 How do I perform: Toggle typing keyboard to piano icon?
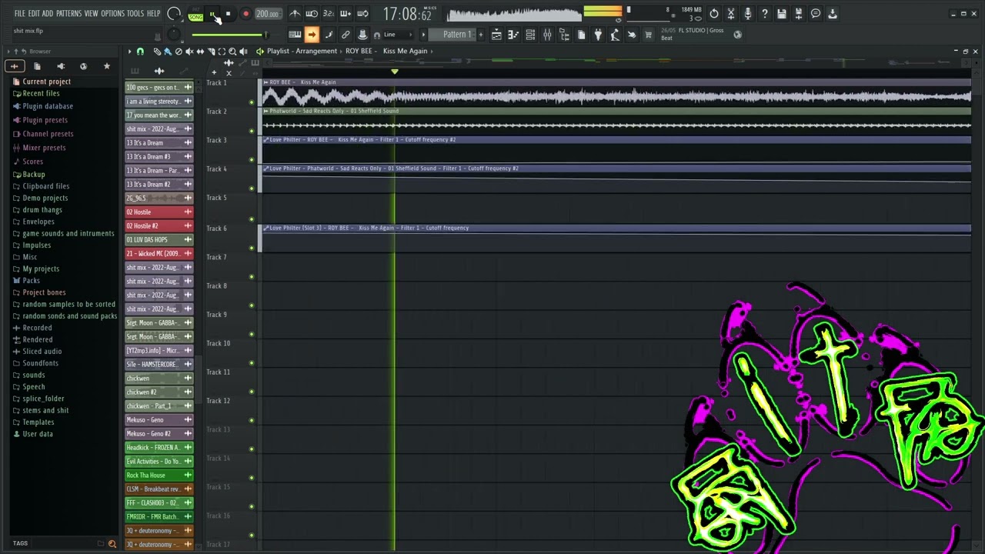[295, 35]
